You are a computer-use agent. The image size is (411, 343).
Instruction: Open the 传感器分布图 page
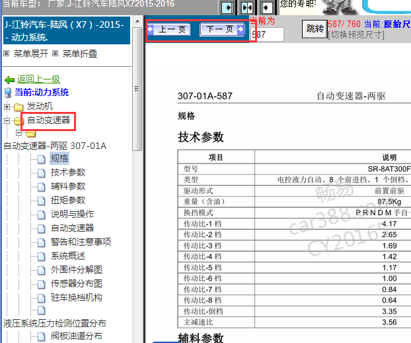(x=77, y=283)
